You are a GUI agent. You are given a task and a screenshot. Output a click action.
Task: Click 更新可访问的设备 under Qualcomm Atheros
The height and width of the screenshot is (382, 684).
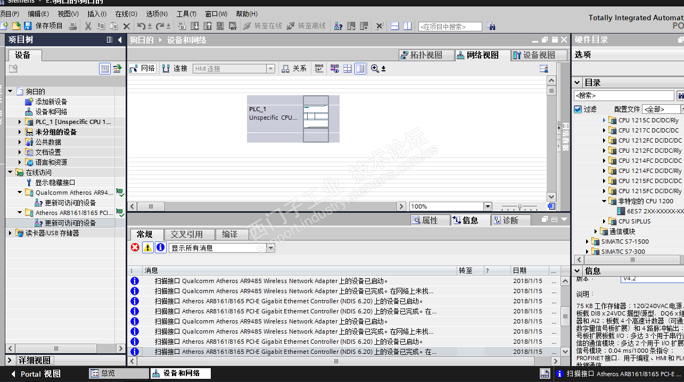pyautogui.click(x=70, y=203)
